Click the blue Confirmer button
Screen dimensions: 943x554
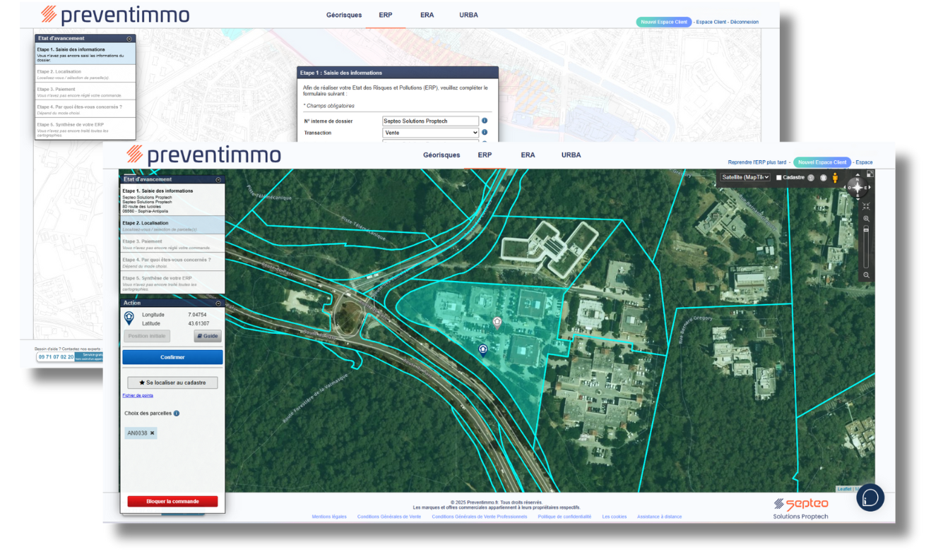coord(172,357)
